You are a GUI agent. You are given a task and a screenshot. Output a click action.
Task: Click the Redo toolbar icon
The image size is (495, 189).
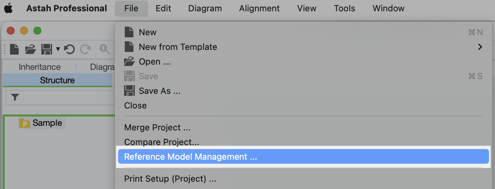[x=85, y=49]
